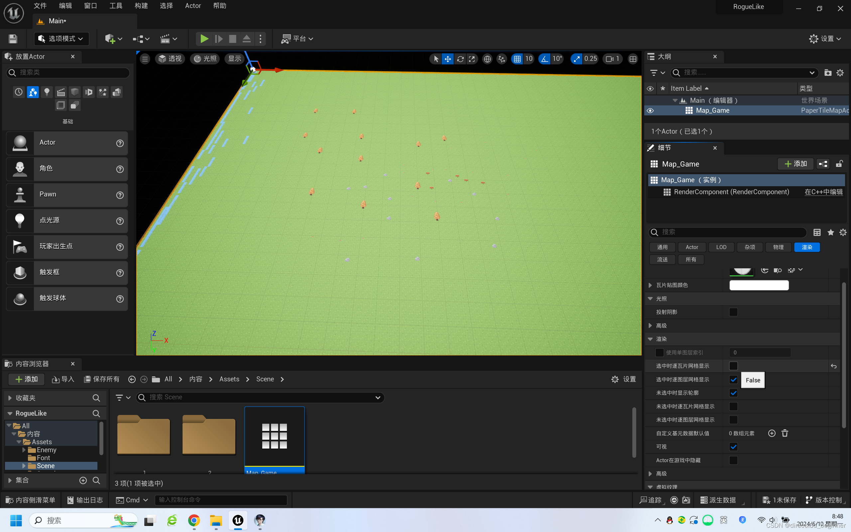Expand the Enemy folder in tree
851x532 pixels.
click(24, 450)
